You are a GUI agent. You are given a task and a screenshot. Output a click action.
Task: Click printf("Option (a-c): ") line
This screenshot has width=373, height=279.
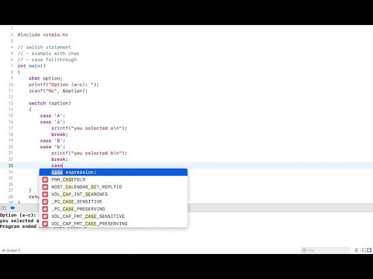click(x=64, y=84)
